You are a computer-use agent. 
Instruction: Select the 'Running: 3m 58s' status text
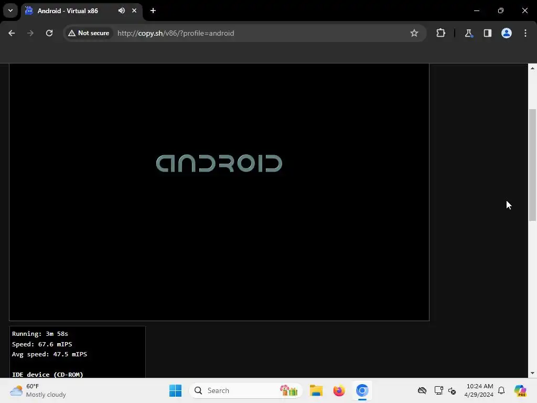pyautogui.click(x=40, y=334)
